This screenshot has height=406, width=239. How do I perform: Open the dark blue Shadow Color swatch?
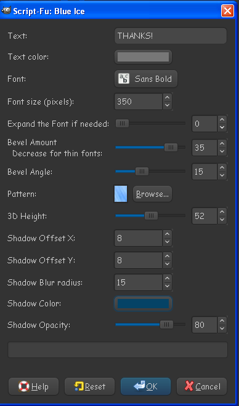[143, 303]
